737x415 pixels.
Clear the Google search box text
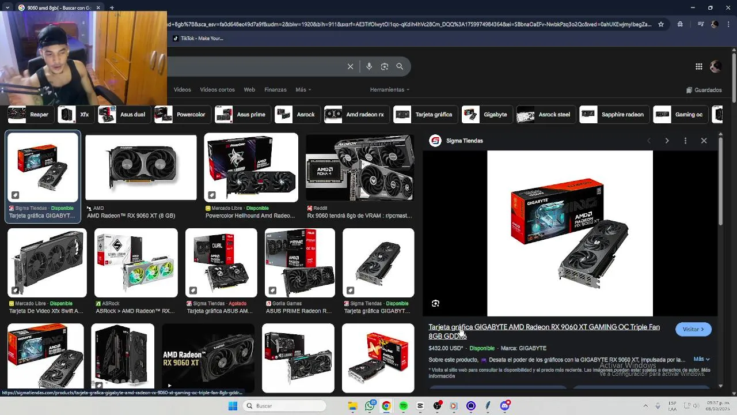[350, 66]
